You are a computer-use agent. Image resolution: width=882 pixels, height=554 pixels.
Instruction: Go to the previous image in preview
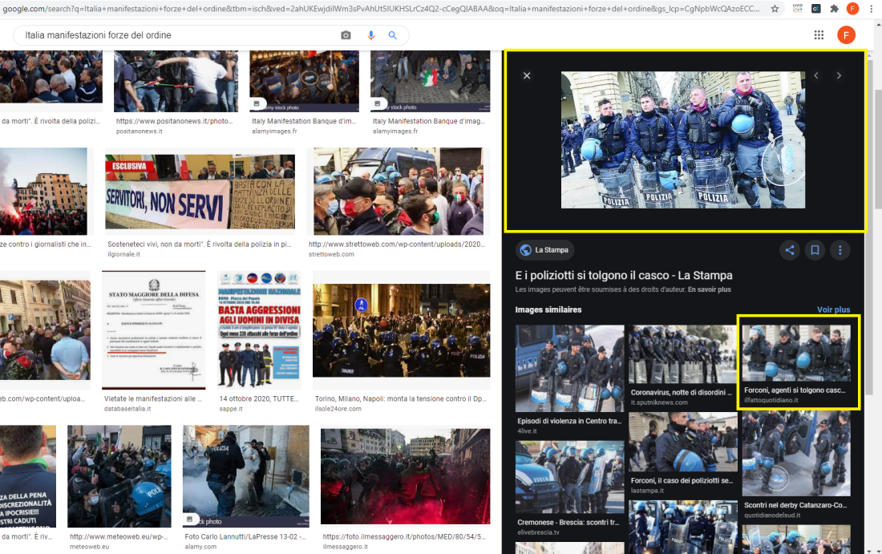point(816,75)
